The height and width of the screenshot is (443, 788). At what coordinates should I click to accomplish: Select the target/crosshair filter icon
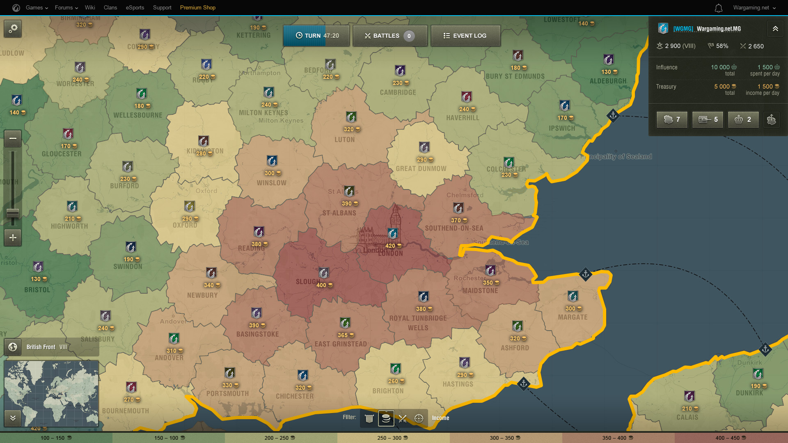pyautogui.click(x=419, y=418)
